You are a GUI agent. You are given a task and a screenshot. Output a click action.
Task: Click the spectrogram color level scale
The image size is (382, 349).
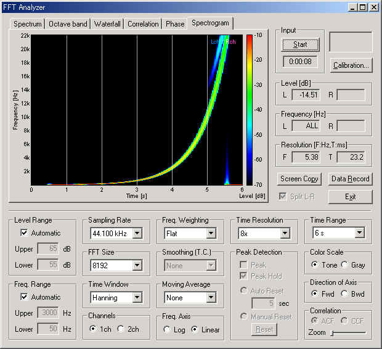click(250, 110)
